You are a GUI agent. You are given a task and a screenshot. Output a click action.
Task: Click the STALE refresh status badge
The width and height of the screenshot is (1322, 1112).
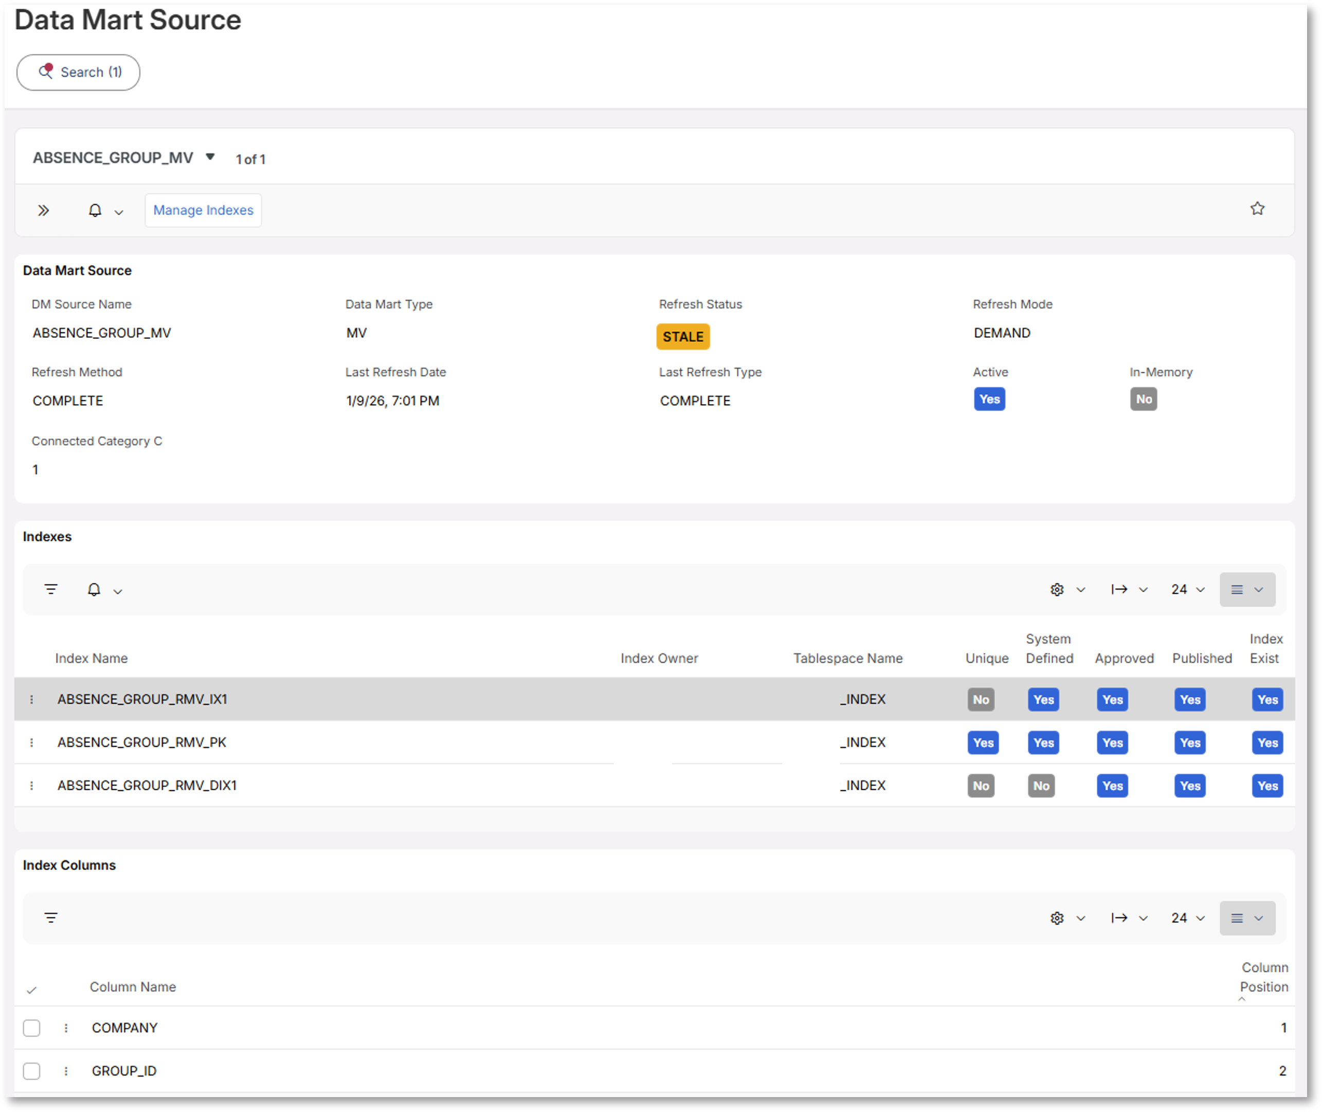tap(683, 337)
